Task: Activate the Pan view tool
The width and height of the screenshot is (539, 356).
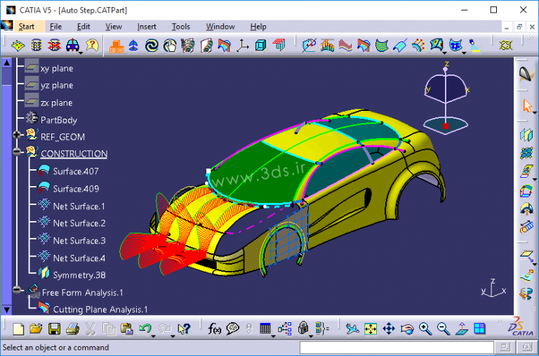Action: [389, 329]
